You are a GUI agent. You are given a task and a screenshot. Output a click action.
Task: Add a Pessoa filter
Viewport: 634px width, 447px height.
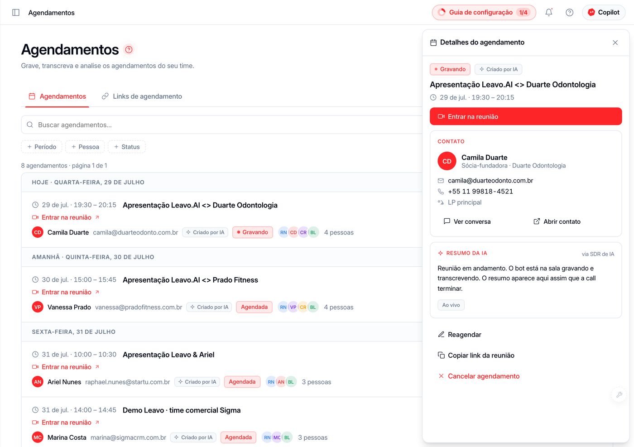click(x=85, y=147)
